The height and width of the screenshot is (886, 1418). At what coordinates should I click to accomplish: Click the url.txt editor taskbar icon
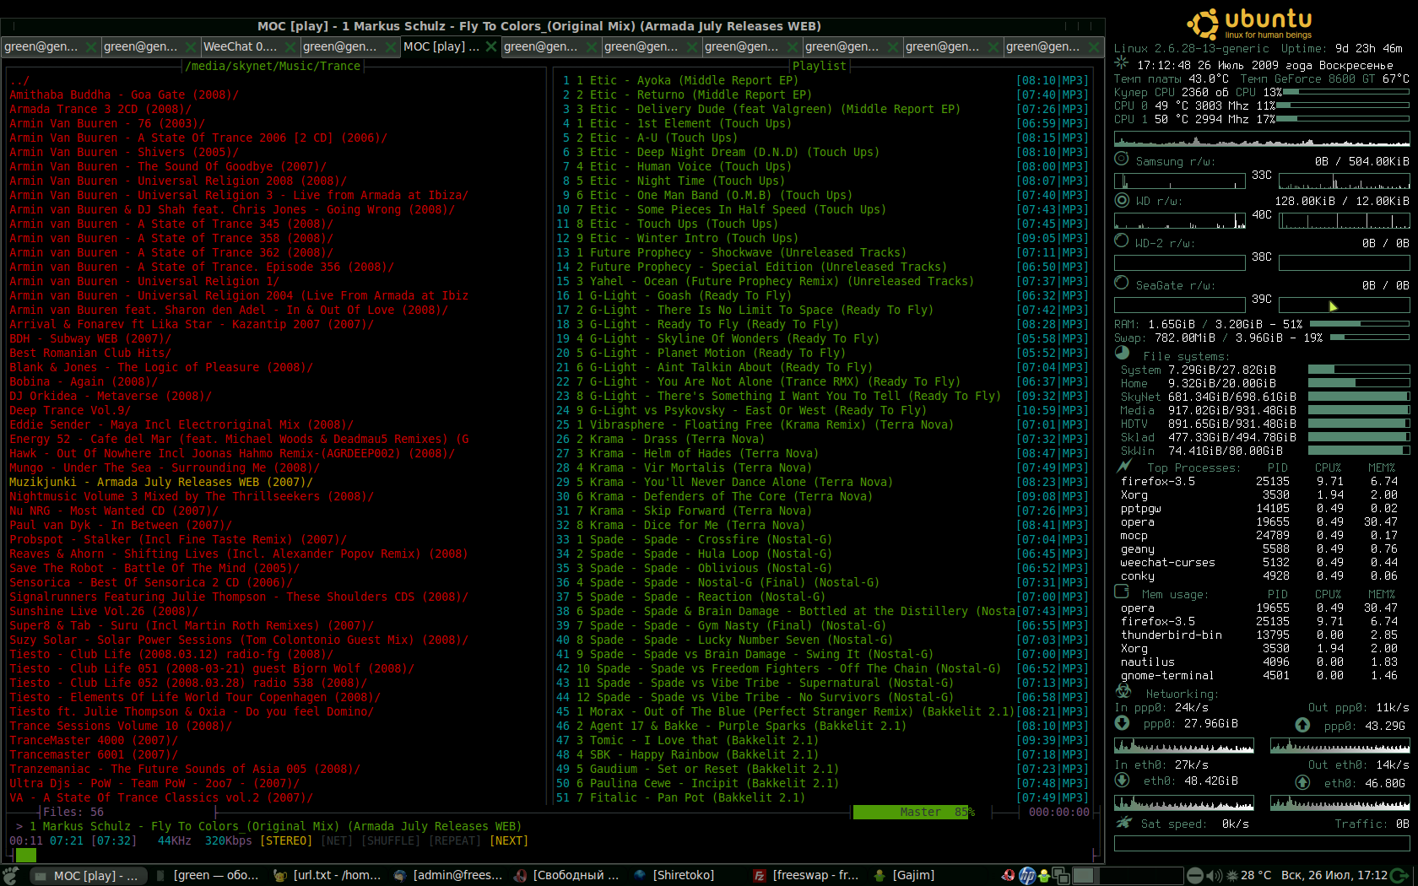280,875
